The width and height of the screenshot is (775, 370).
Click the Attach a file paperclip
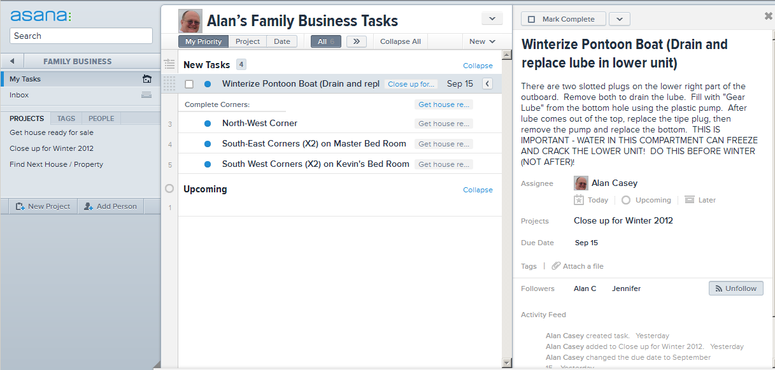point(556,266)
